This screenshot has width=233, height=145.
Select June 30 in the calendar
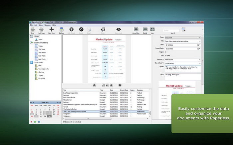click(x=49, y=116)
